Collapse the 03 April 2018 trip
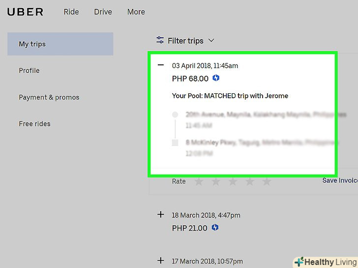The width and height of the screenshot is (358, 268). coord(161,65)
